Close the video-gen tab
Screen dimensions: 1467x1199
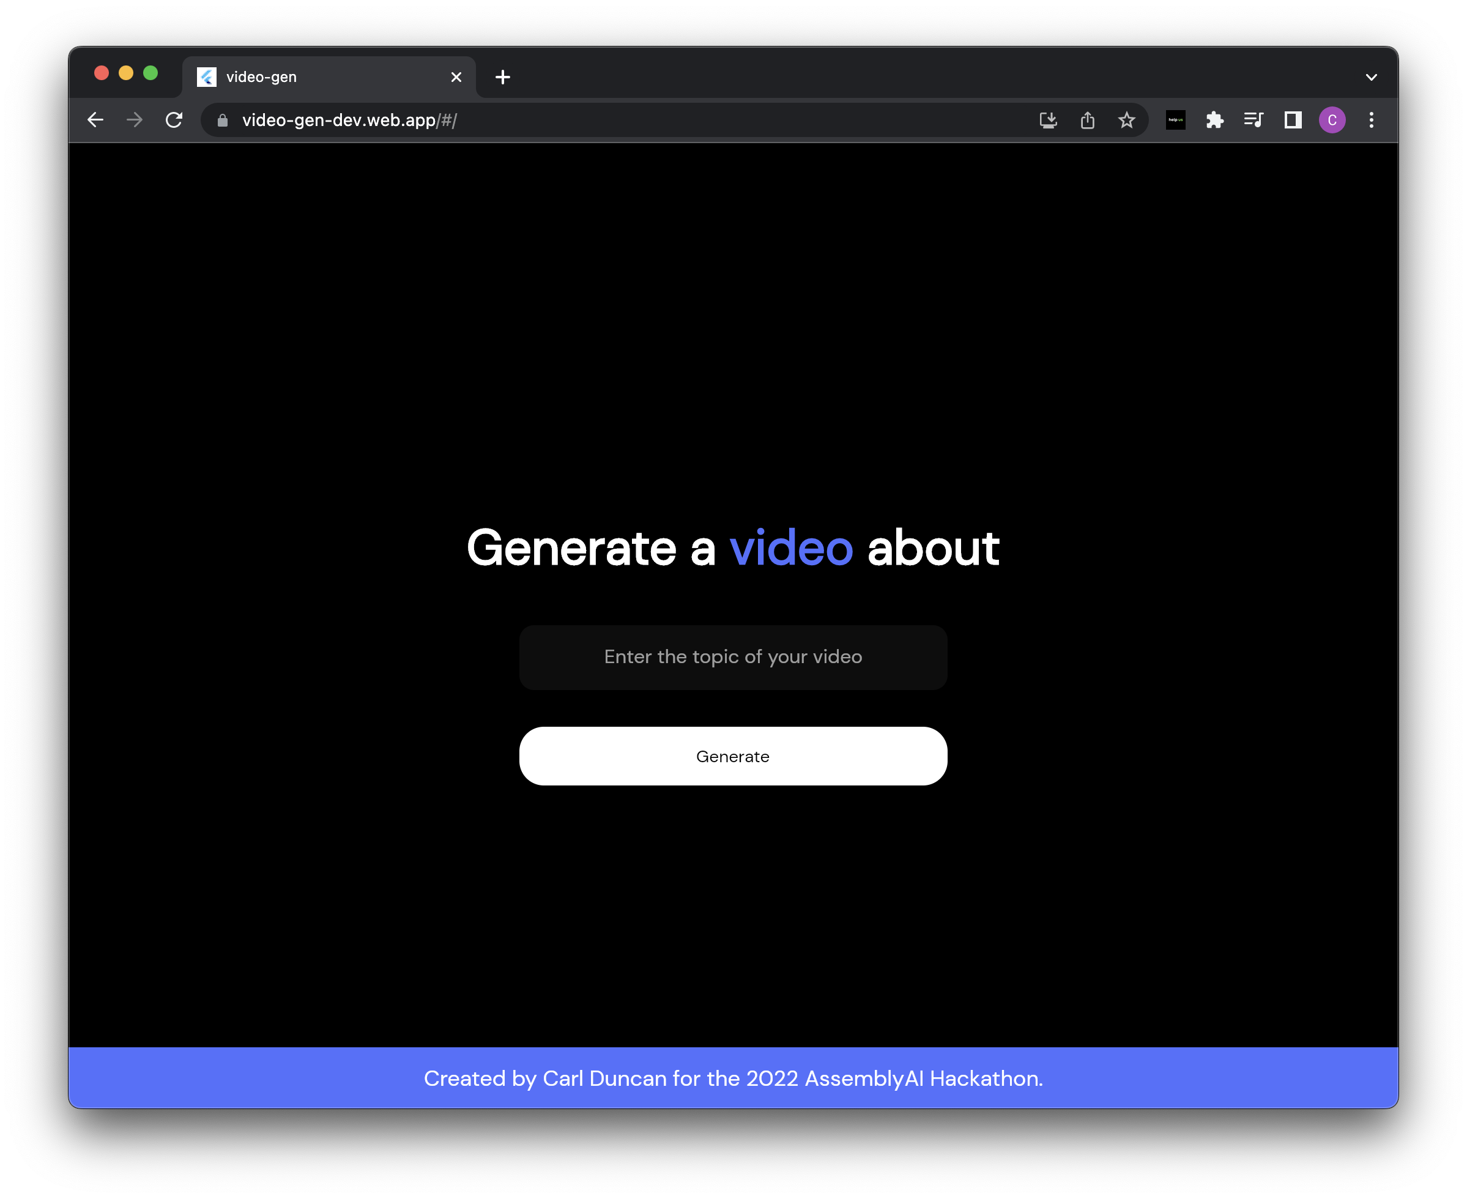coord(456,77)
